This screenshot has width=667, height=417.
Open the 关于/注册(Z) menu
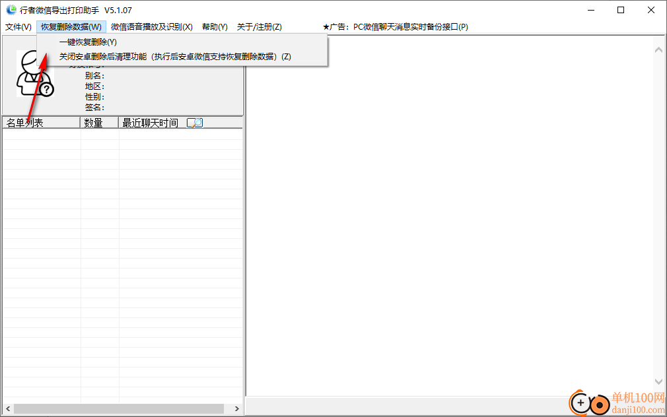point(259,27)
